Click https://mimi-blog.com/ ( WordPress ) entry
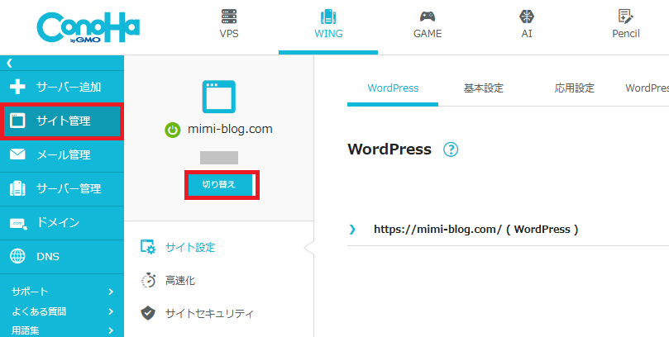Image resolution: width=669 pixels, height=337 pixels. [476, 230]
